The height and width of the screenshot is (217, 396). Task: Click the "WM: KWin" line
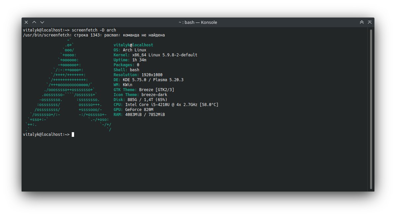[x=123, y=85]
